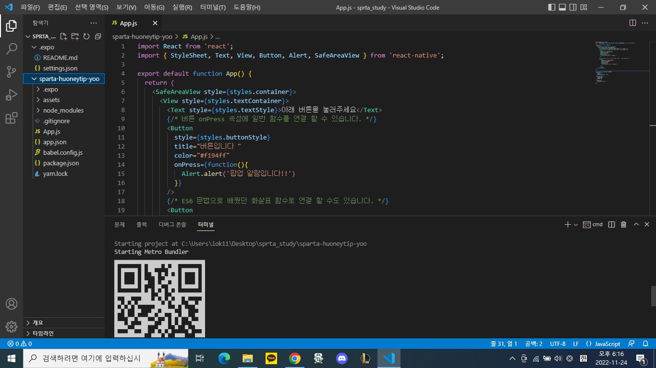Toggle the Korean IME 한 indicator
Viewport: 656px width, 368px height.
click(583, 358)
